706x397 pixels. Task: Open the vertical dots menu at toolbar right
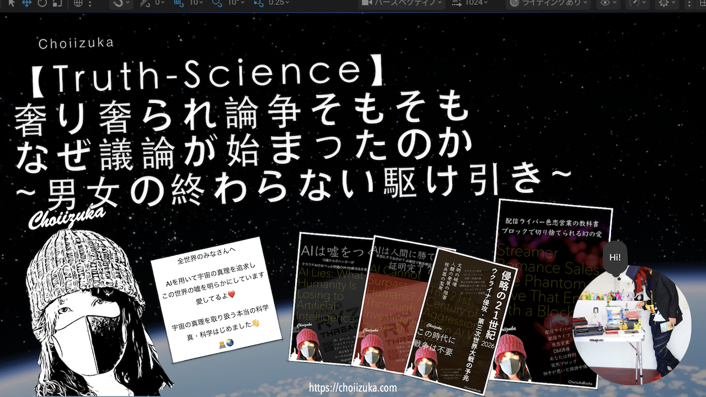pyautogui.click(x=689, y=3)
